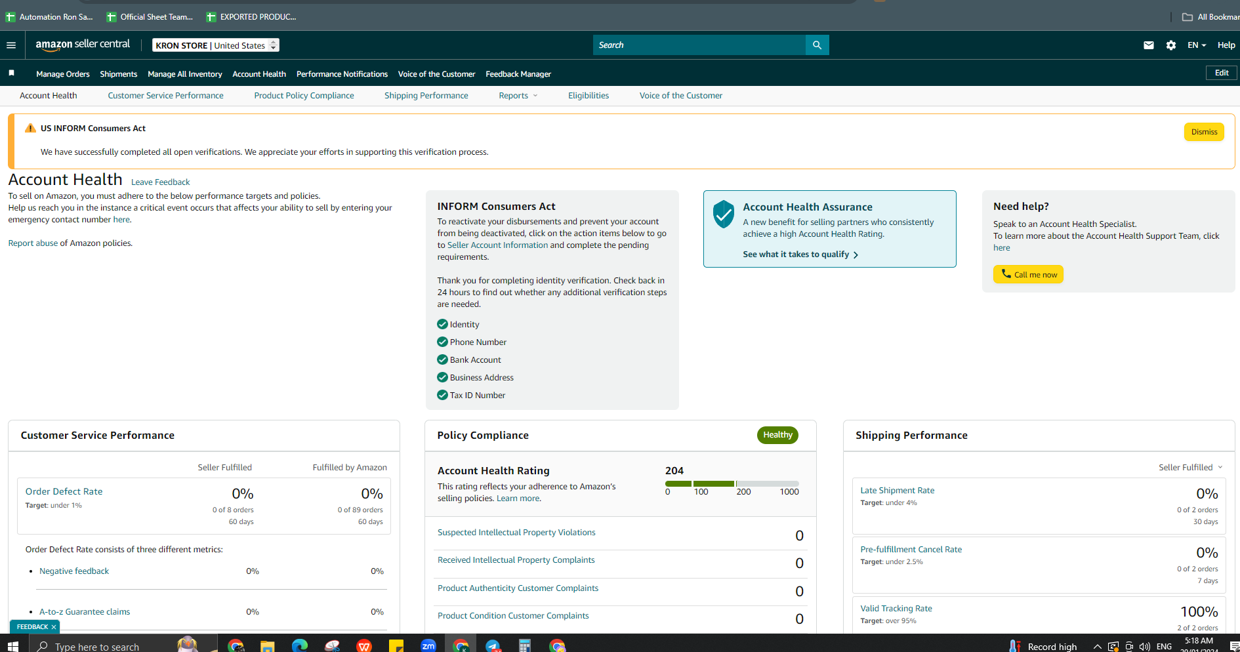Open the EXPORTED PRODUC... bookmark
1240x652 pixels.
tap(251, 17)
